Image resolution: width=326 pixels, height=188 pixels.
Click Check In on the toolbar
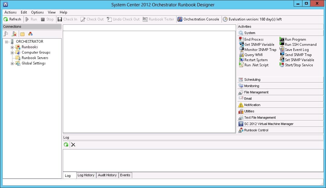pos(67,19)
